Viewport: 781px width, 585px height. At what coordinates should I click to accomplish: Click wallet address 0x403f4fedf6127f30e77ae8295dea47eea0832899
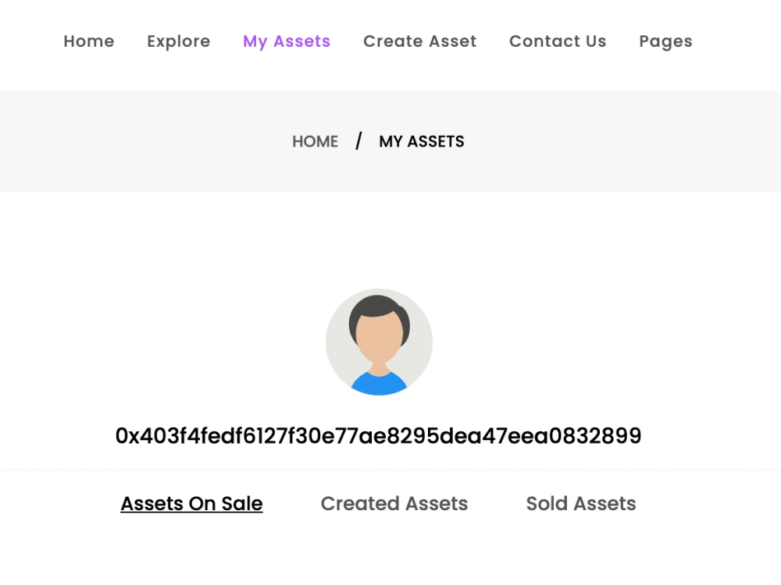(379, 436)
